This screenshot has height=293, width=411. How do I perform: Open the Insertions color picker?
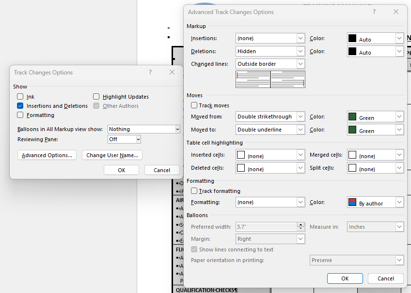[375, 38]
